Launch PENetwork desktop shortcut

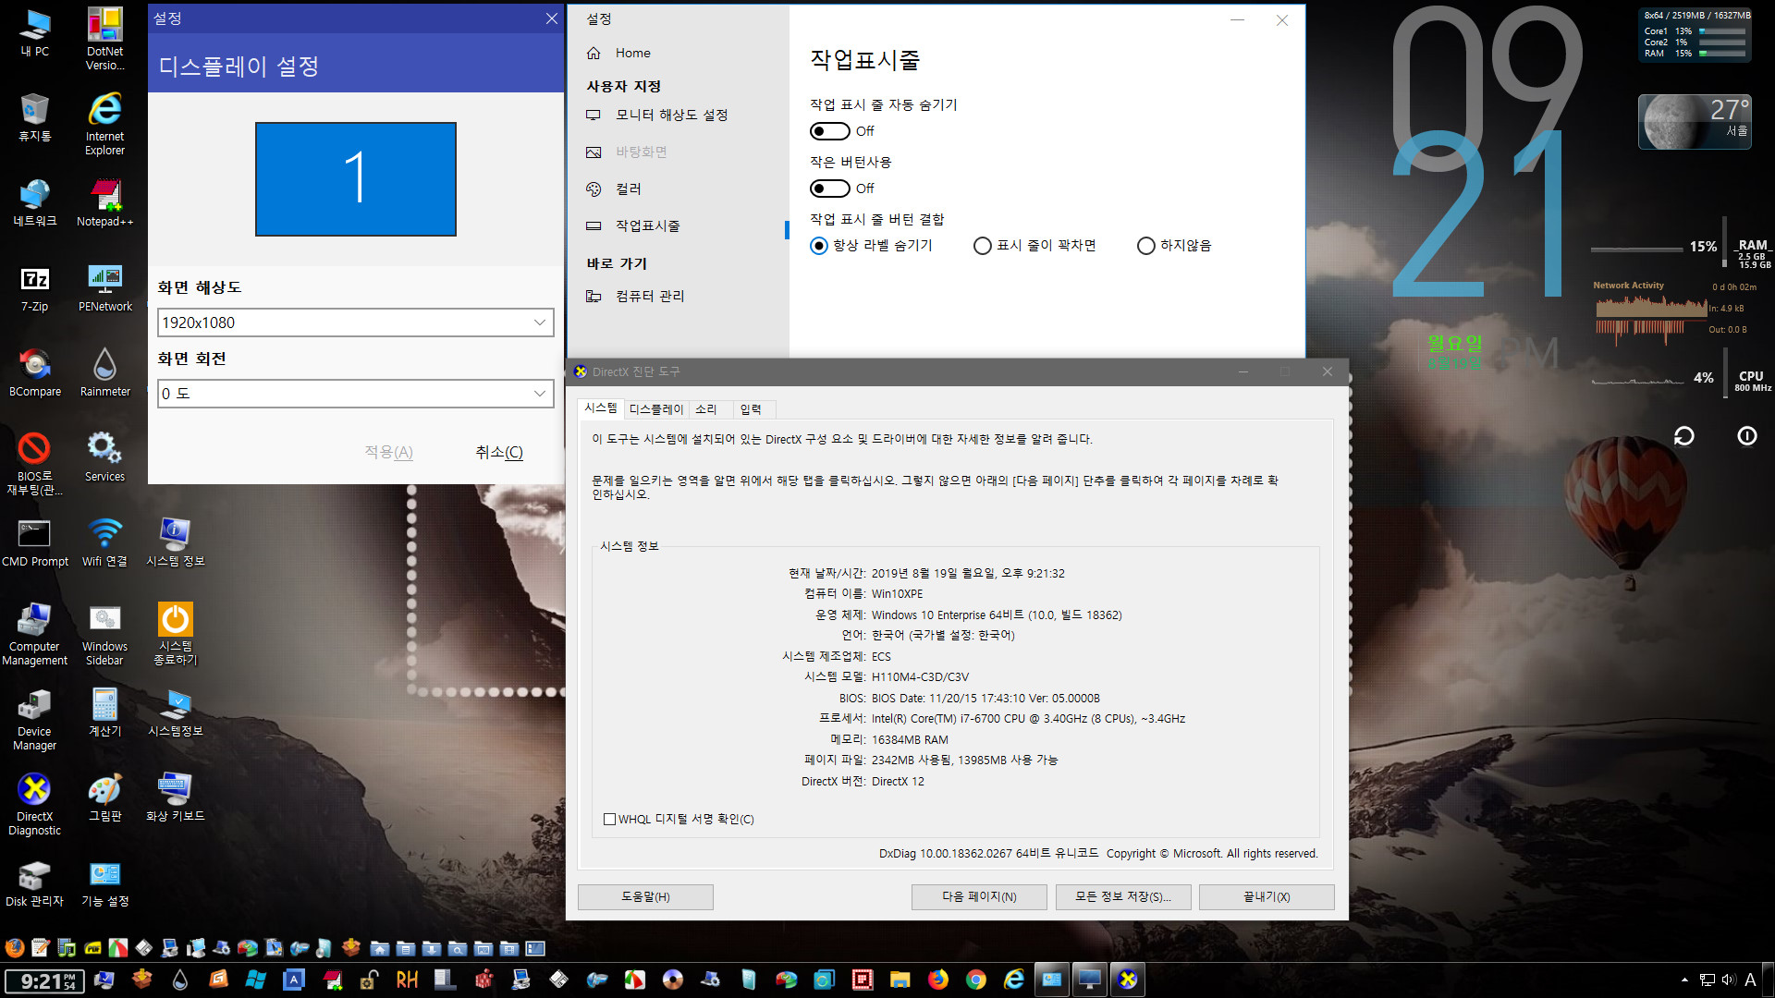pyautogui.click(x=104, y=287)
